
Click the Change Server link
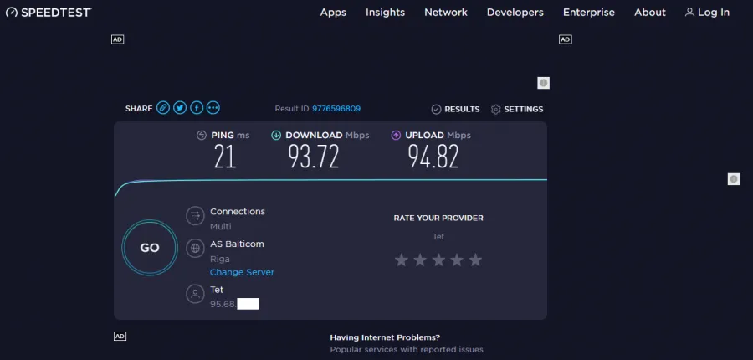pyautogui.click(x=242, y=272)
